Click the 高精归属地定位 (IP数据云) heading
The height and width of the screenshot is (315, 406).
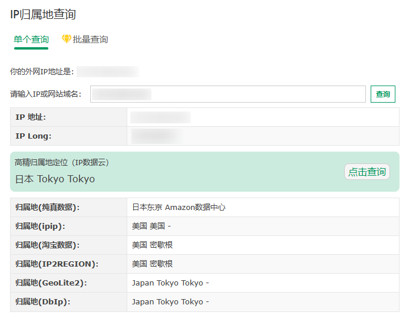point(62,162)
